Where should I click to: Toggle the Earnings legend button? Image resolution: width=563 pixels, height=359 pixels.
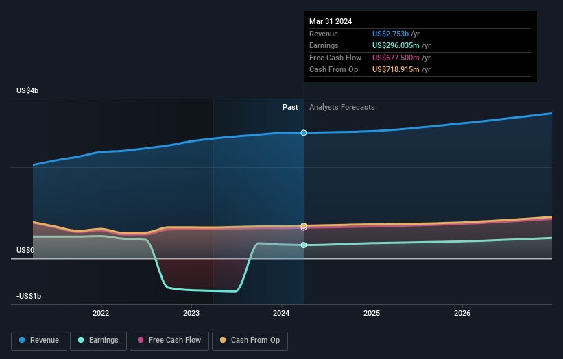[98, 341]
